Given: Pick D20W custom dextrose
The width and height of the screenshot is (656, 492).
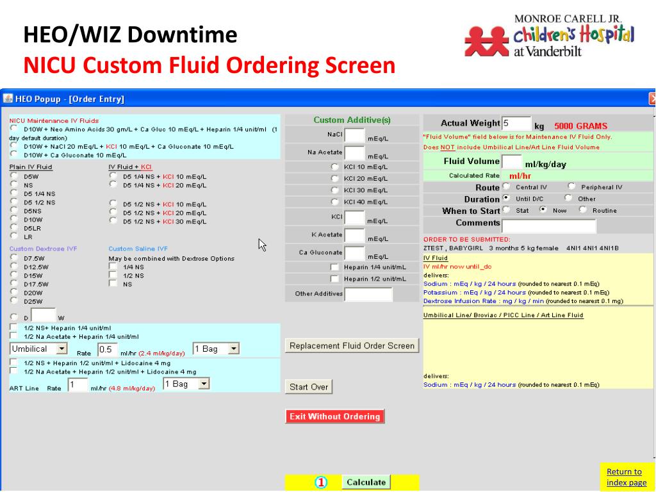Looking at the screenshot, I should click(x=14, y=291).
